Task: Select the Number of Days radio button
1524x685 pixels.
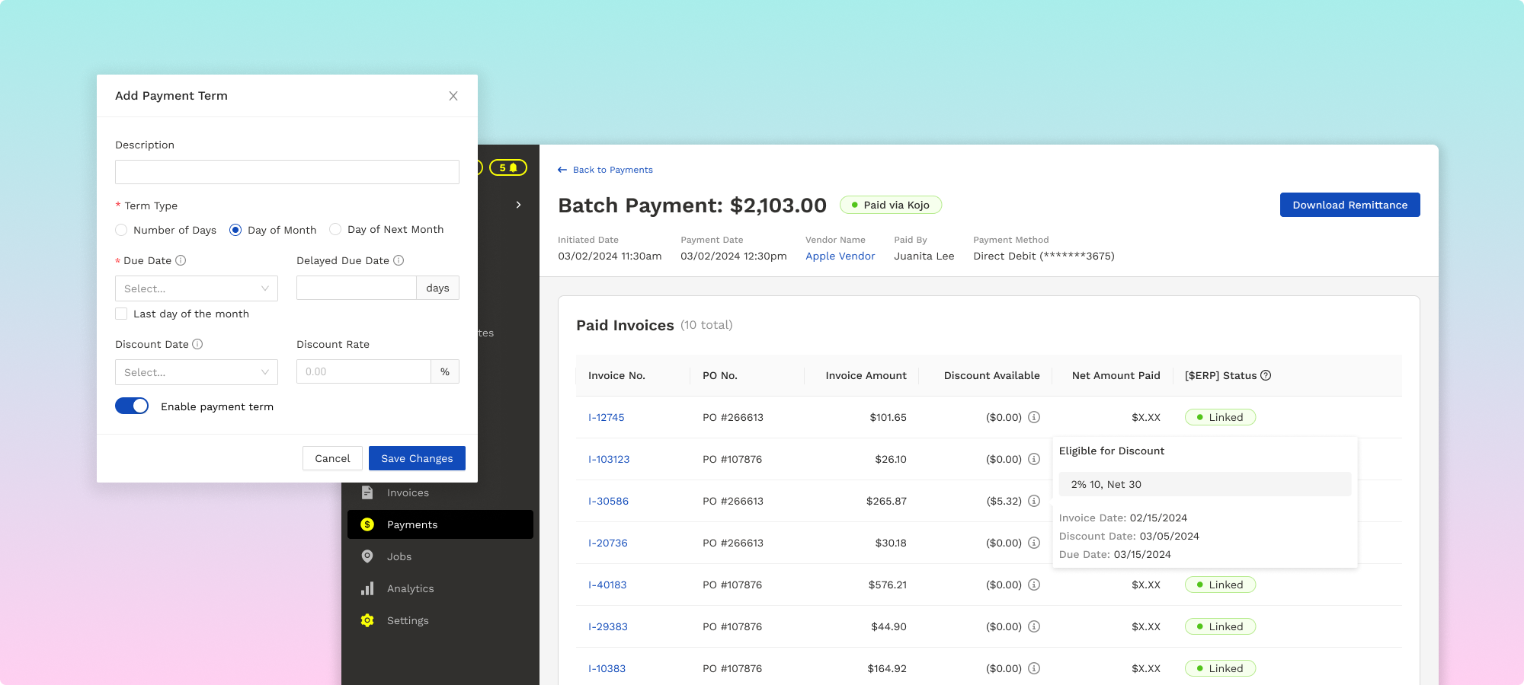Action: click(121, 229)
